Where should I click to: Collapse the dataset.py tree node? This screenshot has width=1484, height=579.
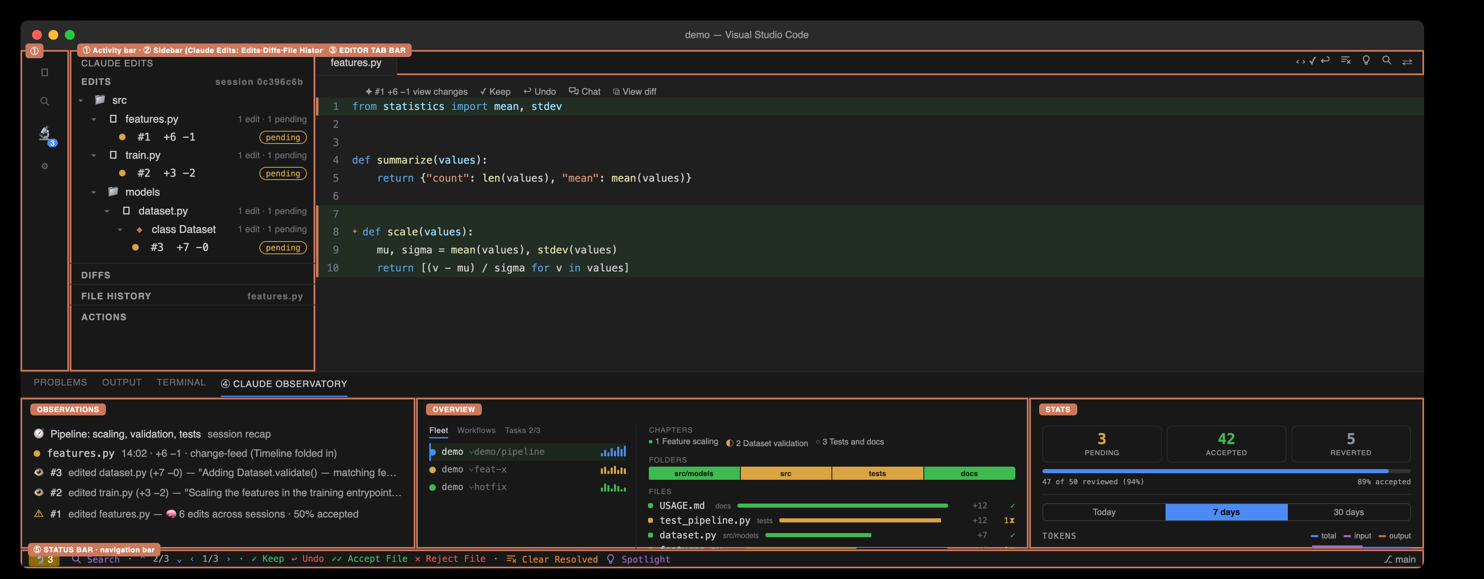click(107, 211)
